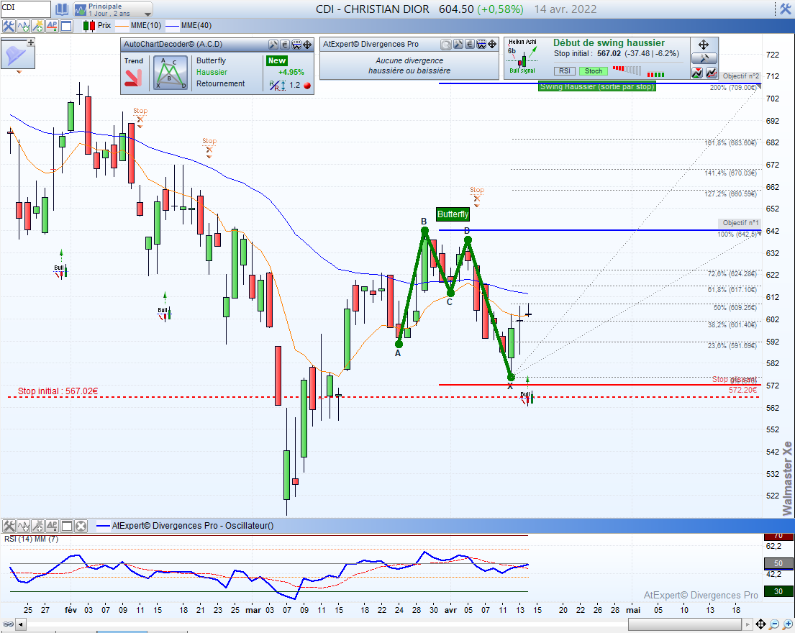The width and height of the screenshot is (795, 633).
Task: Click Divergences Pro move handle icon
Action: pyautogui.click(x=492, y=45)
